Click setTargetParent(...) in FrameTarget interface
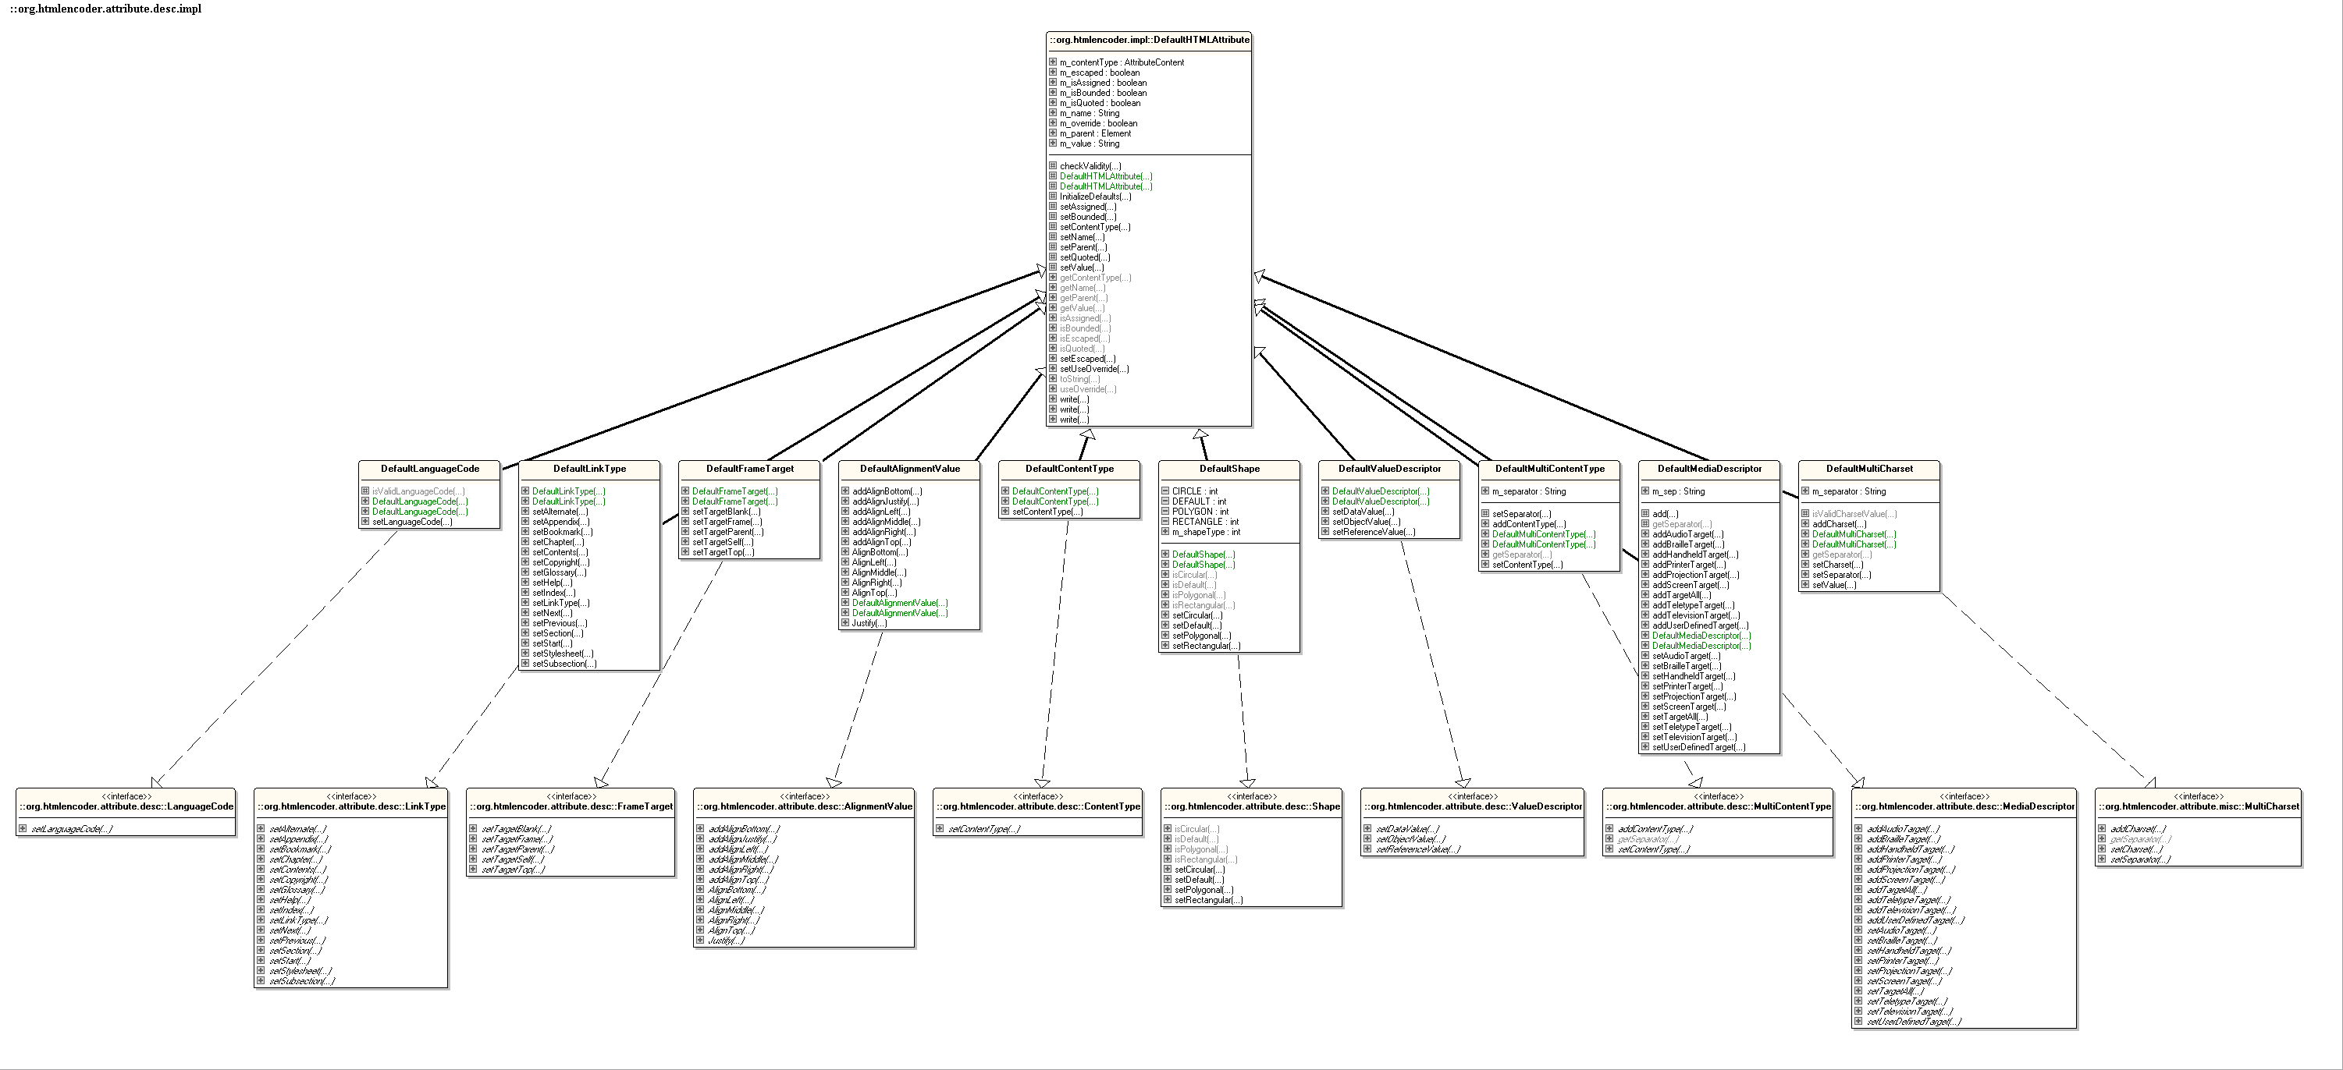Screen dimensions: 2343x1070 (x=517, y=849)
